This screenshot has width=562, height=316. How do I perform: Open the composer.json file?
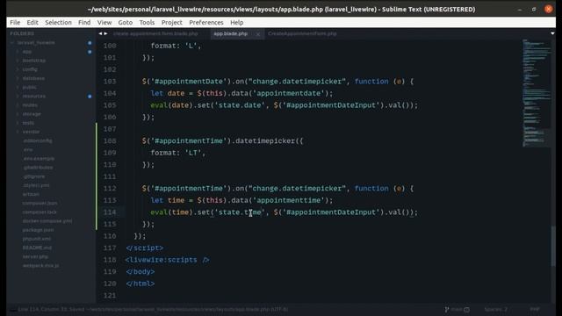point(40,203)
